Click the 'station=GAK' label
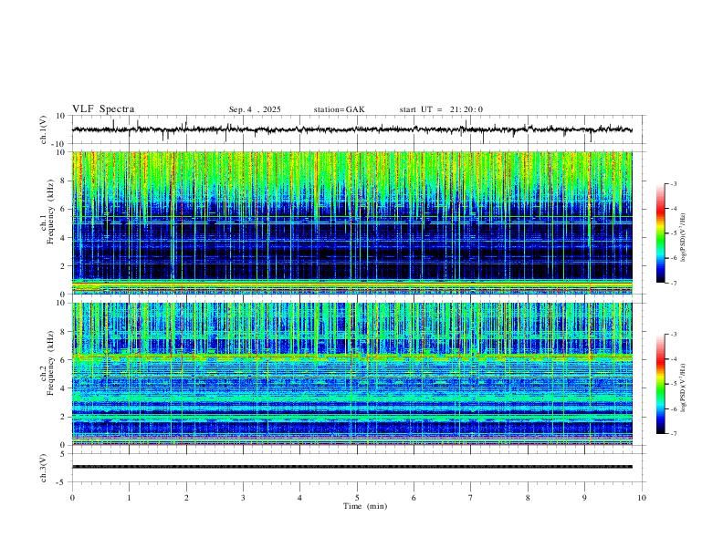Screen dimensions: 723x558 click(x=339, y=109)
